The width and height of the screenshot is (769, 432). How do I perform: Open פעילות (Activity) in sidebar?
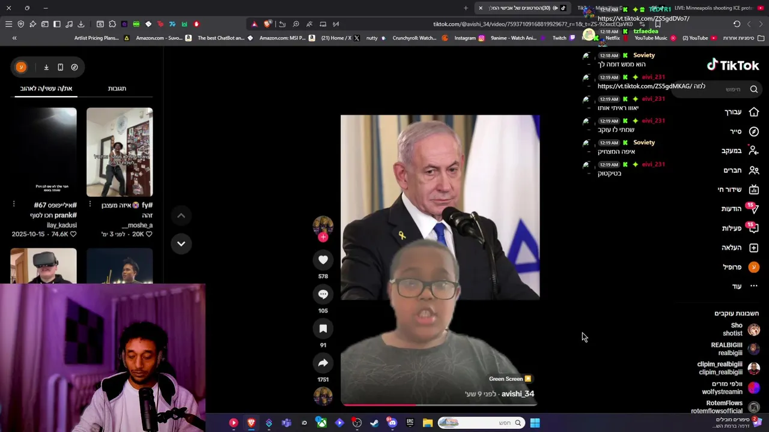[x=740, y=228]
